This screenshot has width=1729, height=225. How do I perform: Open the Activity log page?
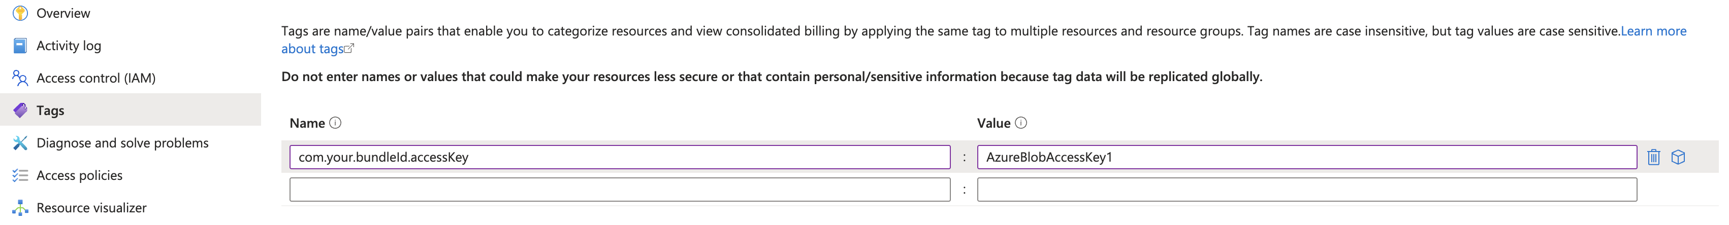coord(69,46)
